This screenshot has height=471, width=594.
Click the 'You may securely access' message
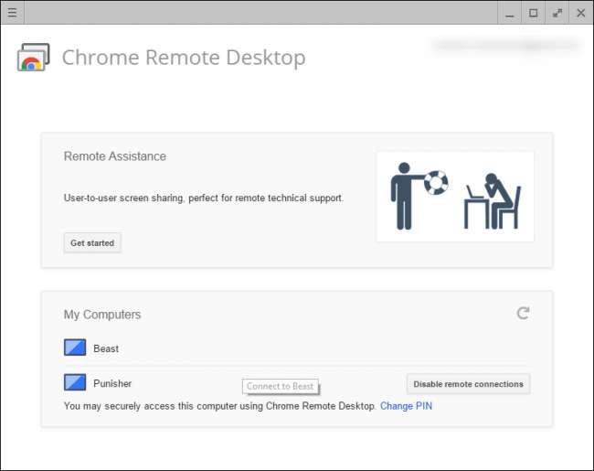coord(219,406)
